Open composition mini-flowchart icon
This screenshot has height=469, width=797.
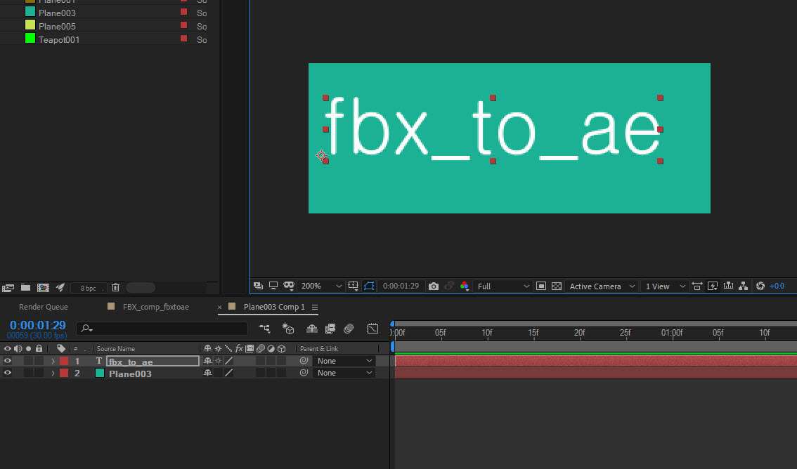tap(264, 329)
